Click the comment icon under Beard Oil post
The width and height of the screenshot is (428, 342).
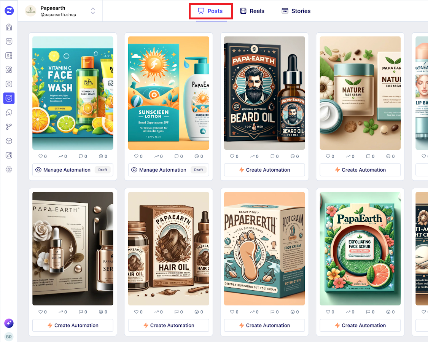tap(272, 156)
